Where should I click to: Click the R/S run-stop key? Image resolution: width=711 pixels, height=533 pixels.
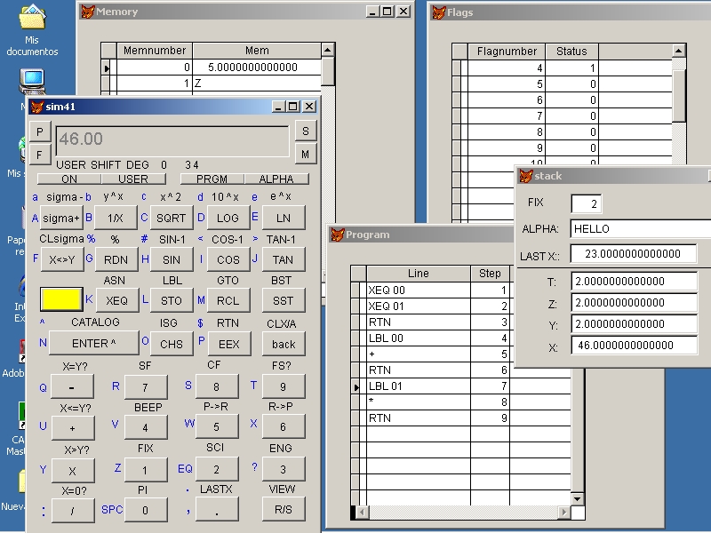tap(284, 509)
